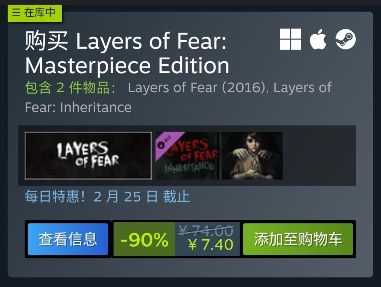Click the -90% discount badge
This screenshot has width=381, height=287.
point(144,239)
